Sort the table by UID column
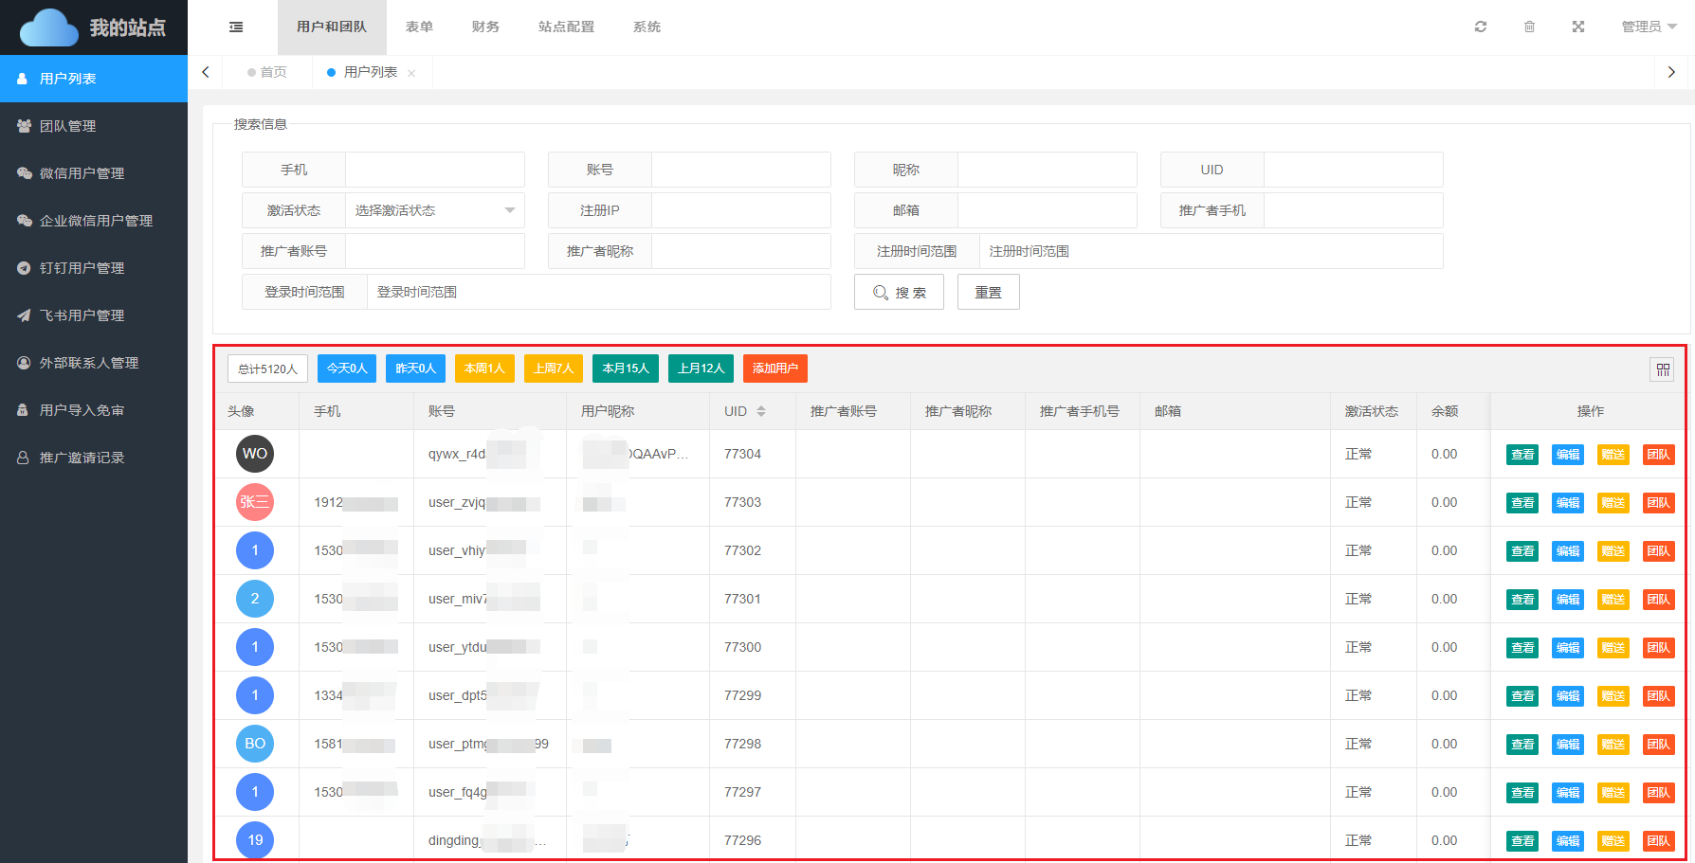 pyautogui.click(x=760, y=411)
